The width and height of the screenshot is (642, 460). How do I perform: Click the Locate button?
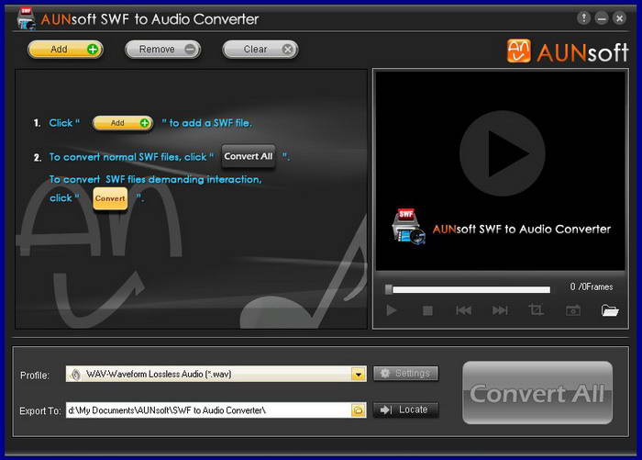tap(405, 410)
